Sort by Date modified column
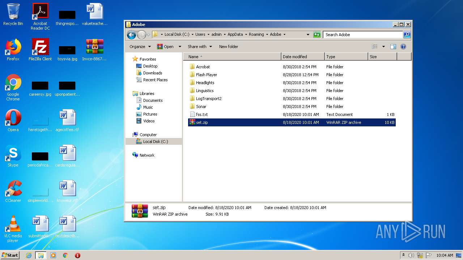463x260 pixels. [x=303, y=57]
